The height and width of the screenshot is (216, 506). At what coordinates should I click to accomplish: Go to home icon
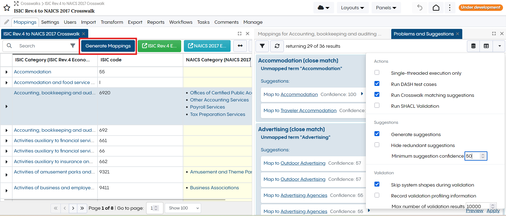pyautogui.click(x=436, y=8)
